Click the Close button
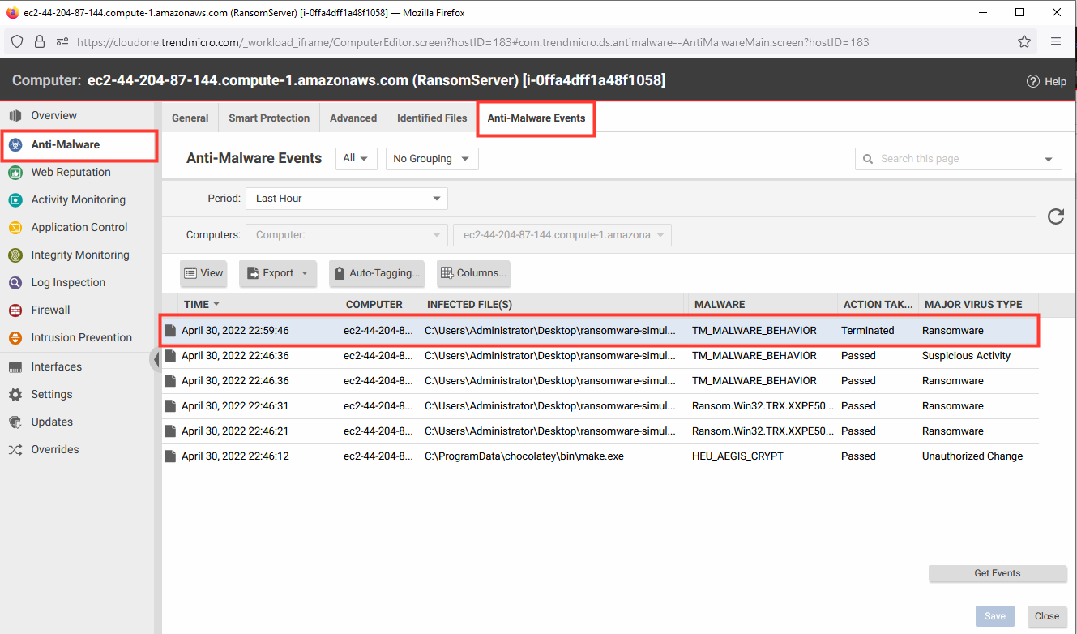Image resolution: width=1077 pixels, height=634 pixels. pyautogui.click(x=1047, y=616)
